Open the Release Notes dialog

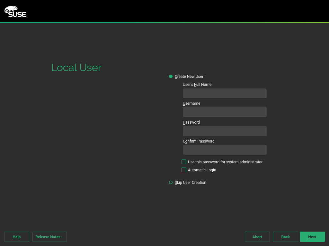[49, 237]
